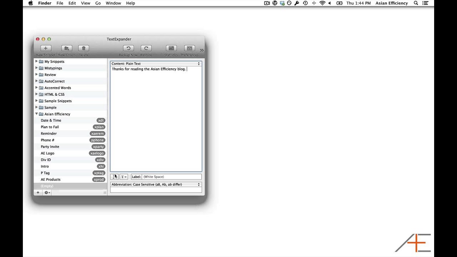Image resolution: width=457 pixels, height=257 pixels.
Task: Click the battery status icon
Action: click(339, 3)
